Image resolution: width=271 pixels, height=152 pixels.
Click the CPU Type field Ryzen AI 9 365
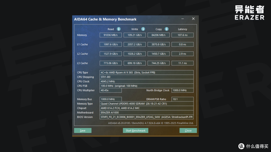tap(147, 72)
